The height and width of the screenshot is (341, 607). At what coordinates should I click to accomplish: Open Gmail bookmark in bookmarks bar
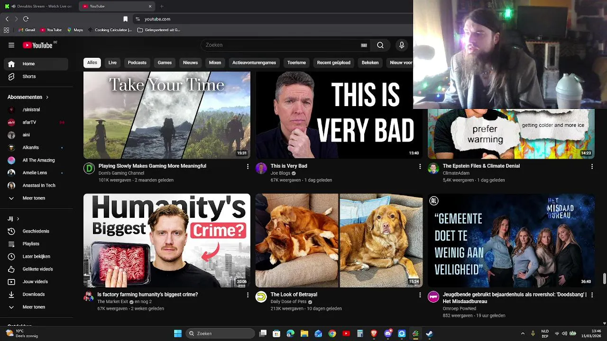coord(27,30)
